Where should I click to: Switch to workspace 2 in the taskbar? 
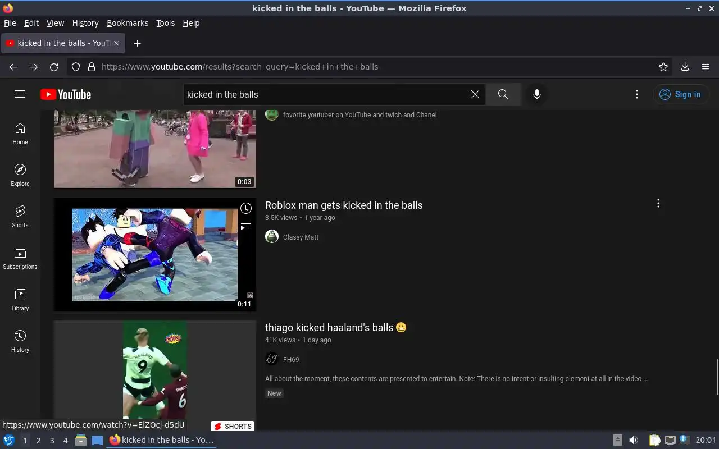click(38, 441)
